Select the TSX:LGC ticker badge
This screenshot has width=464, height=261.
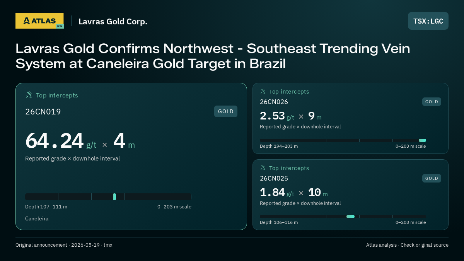tap(428, 21)
